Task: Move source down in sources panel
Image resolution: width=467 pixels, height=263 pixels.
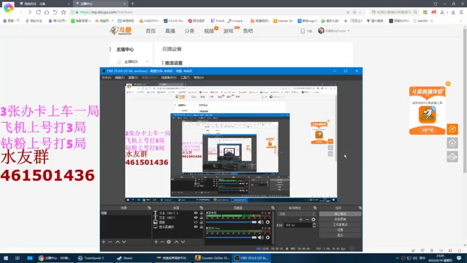Action: pos(183,242)
